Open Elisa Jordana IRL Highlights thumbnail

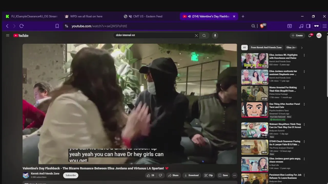[255, 61]
